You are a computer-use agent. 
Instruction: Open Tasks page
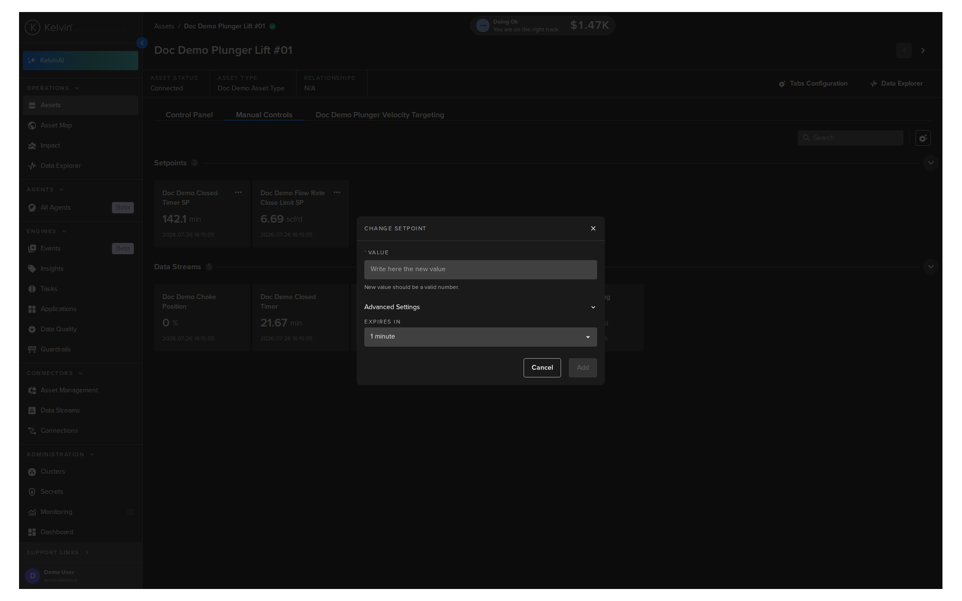[x=80, y=289]
